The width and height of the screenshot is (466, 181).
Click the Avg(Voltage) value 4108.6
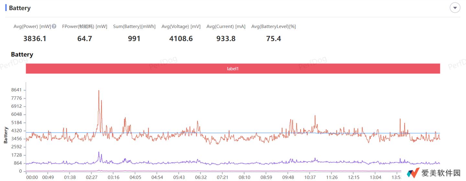[x=181, y=39]
